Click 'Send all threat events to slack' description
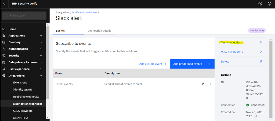Viewport: 275px width, 121px height. tap(124, 84)
